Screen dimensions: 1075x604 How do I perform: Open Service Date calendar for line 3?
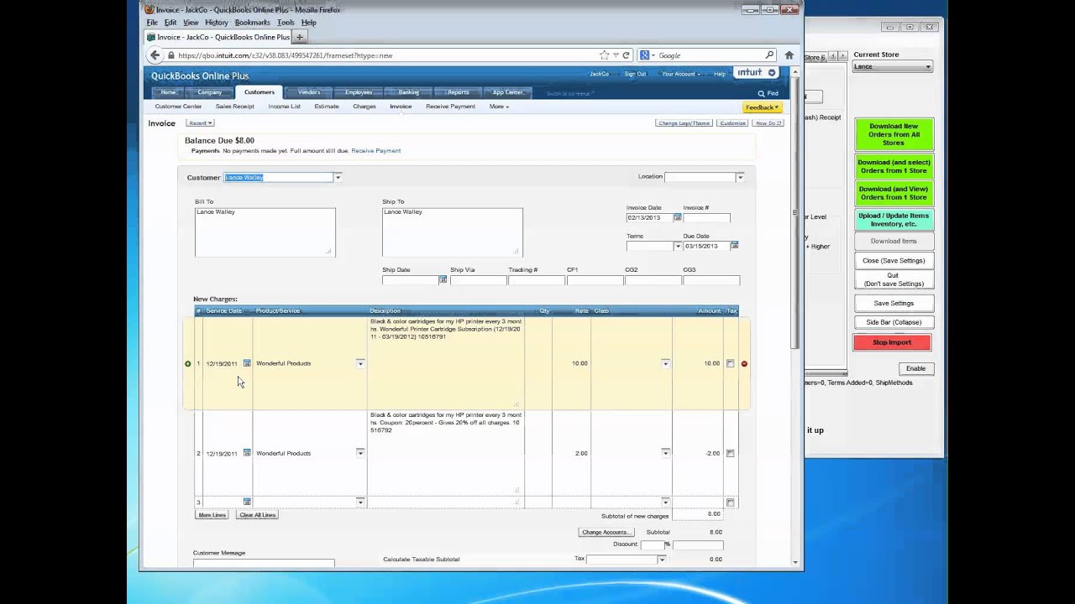(x=247, y=502)
